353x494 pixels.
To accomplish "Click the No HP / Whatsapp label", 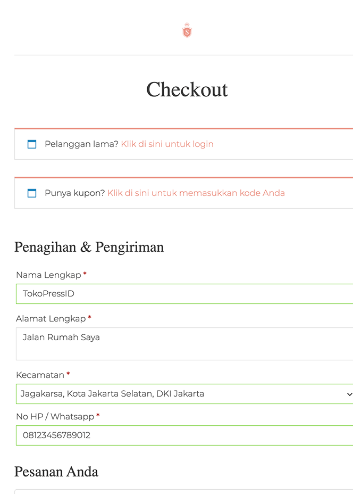I will 55,416.
